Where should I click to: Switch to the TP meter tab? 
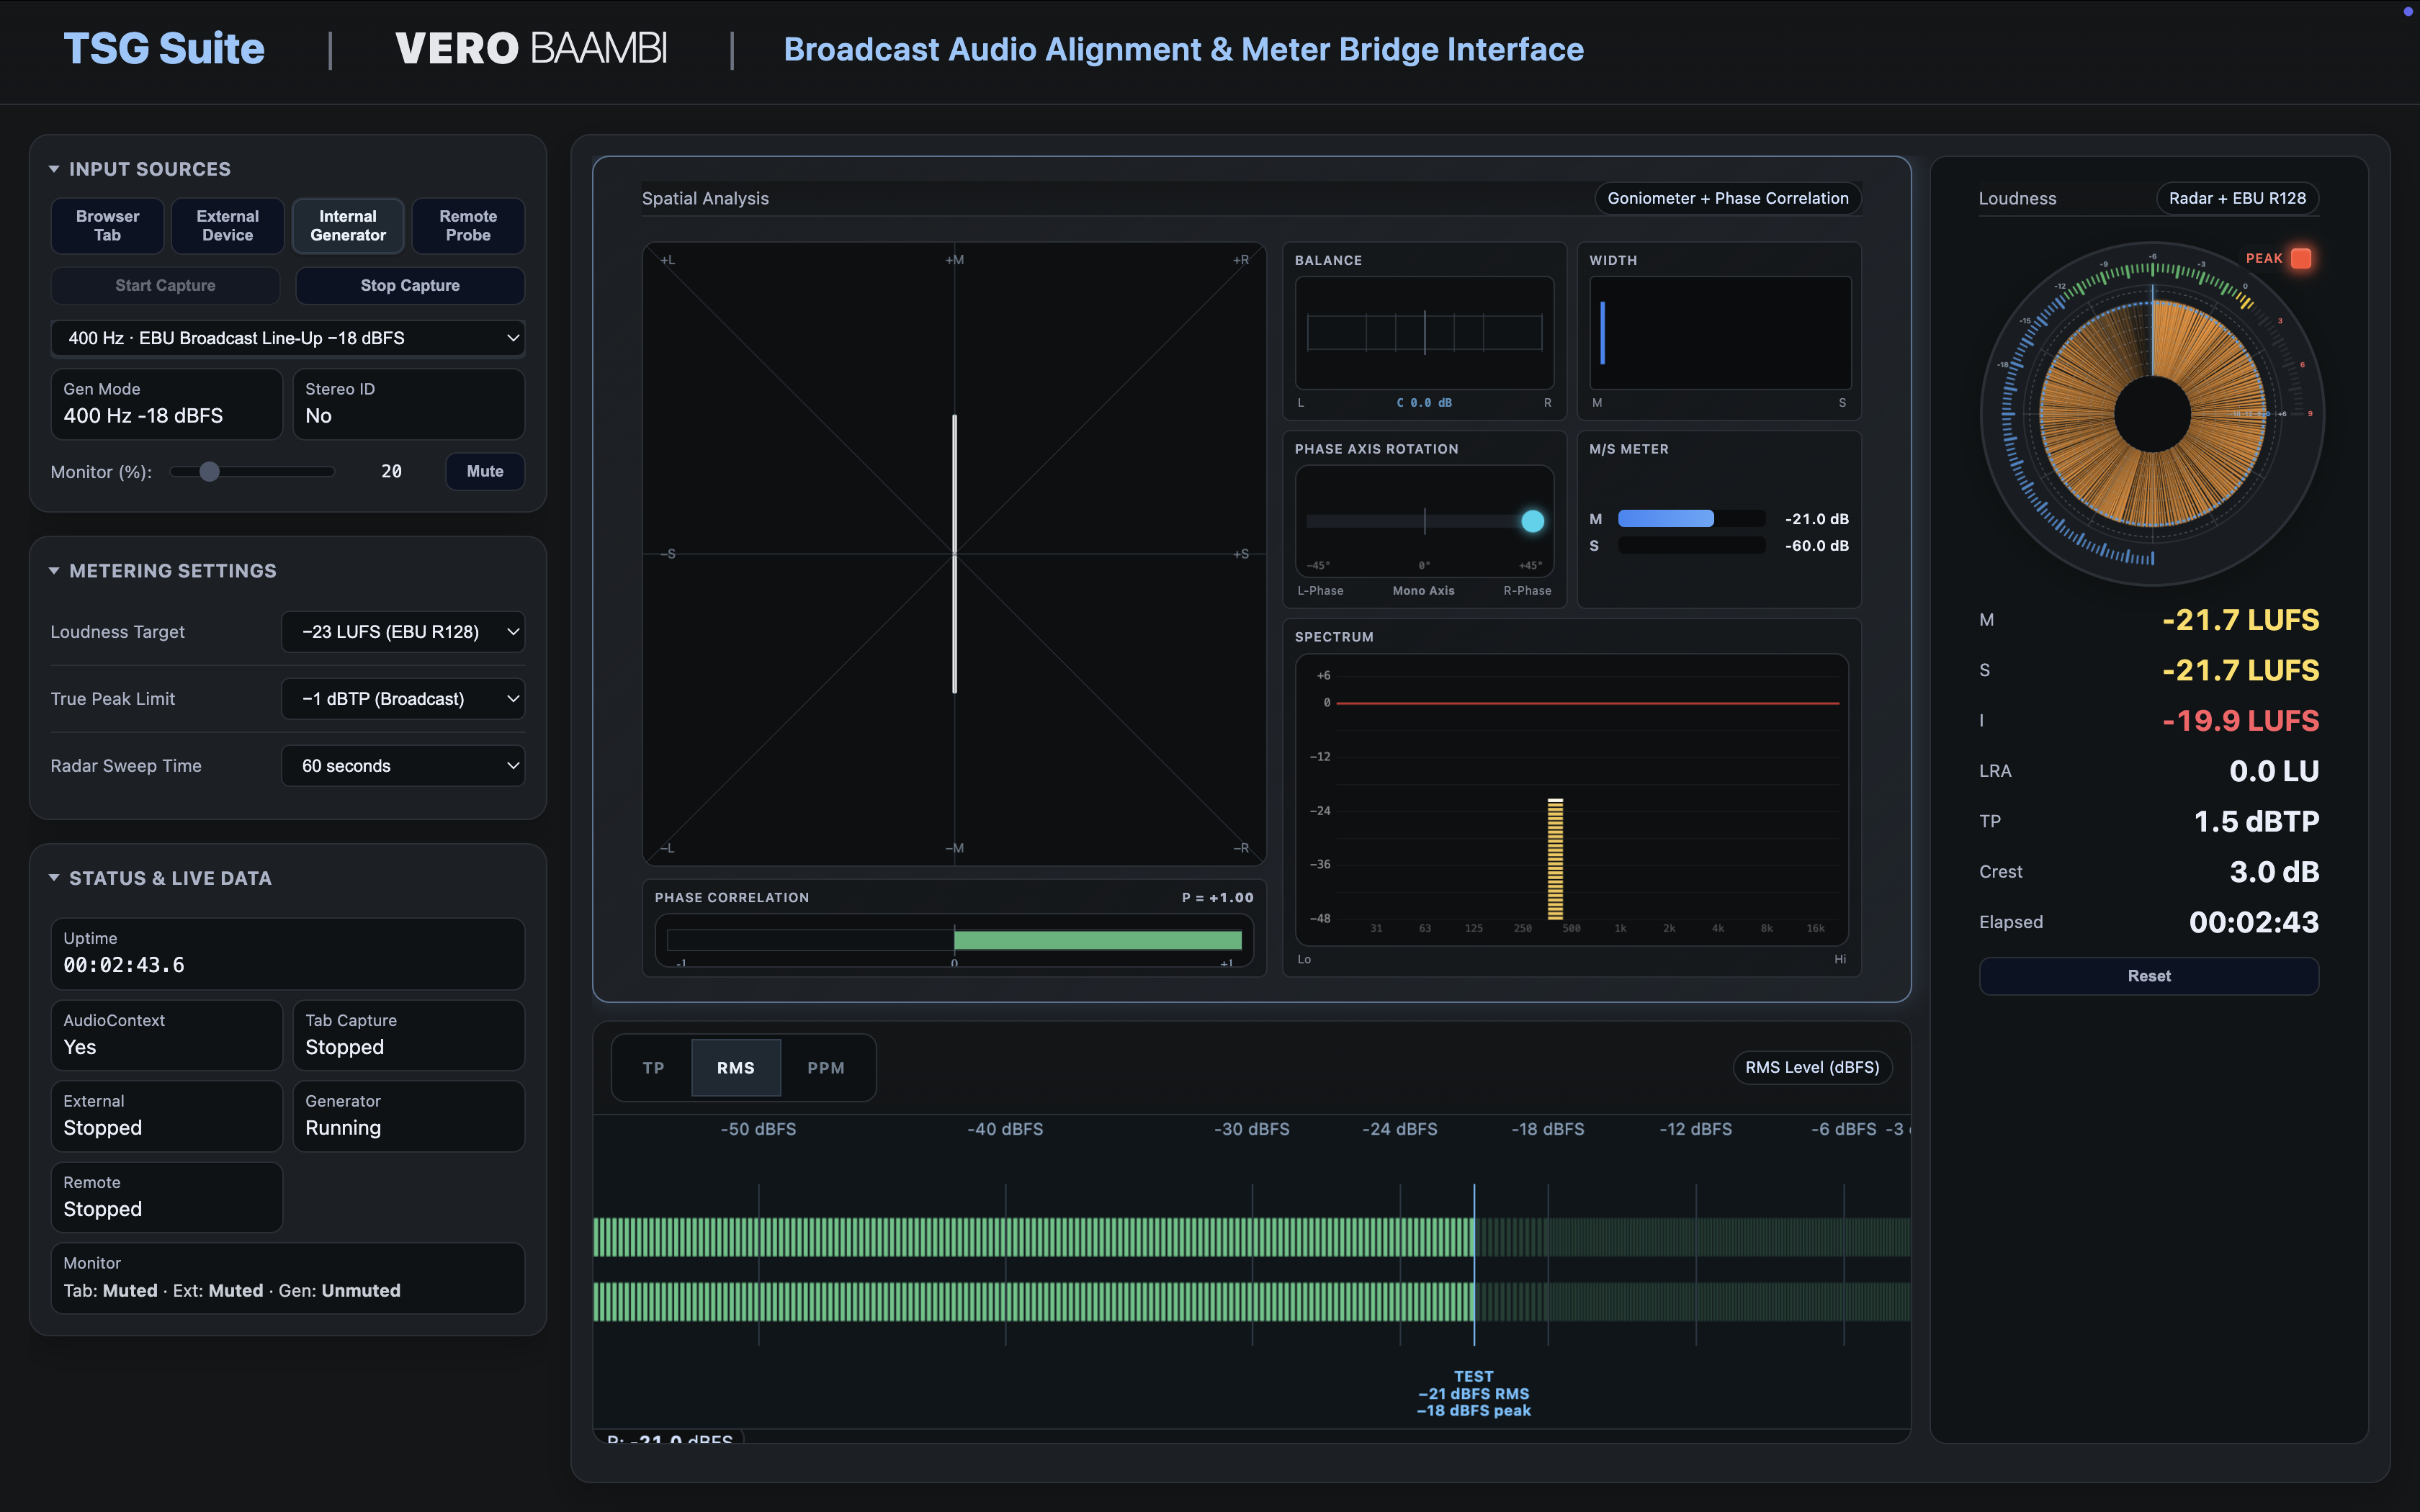click(653, 1068)
